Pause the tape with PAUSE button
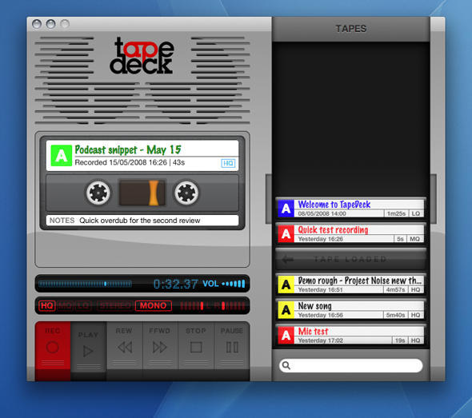Screen dimensions: 472x418 tap(232, 346)
